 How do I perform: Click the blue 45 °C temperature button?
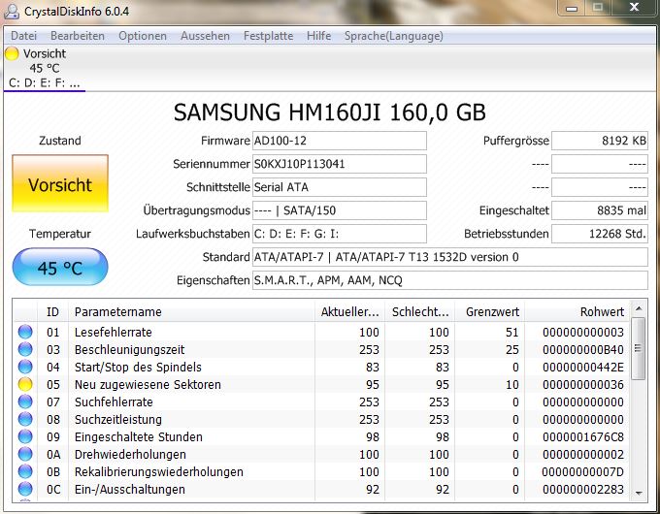60,267
